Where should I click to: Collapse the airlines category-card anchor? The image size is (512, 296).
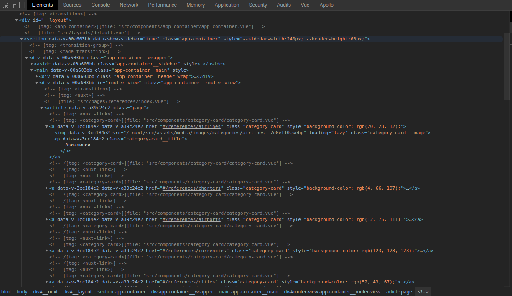tap(47, 126)
